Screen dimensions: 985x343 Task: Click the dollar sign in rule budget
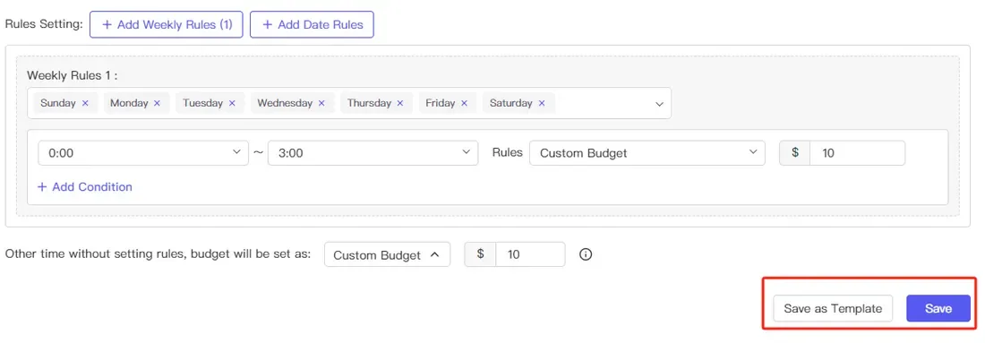click(794, 152)
